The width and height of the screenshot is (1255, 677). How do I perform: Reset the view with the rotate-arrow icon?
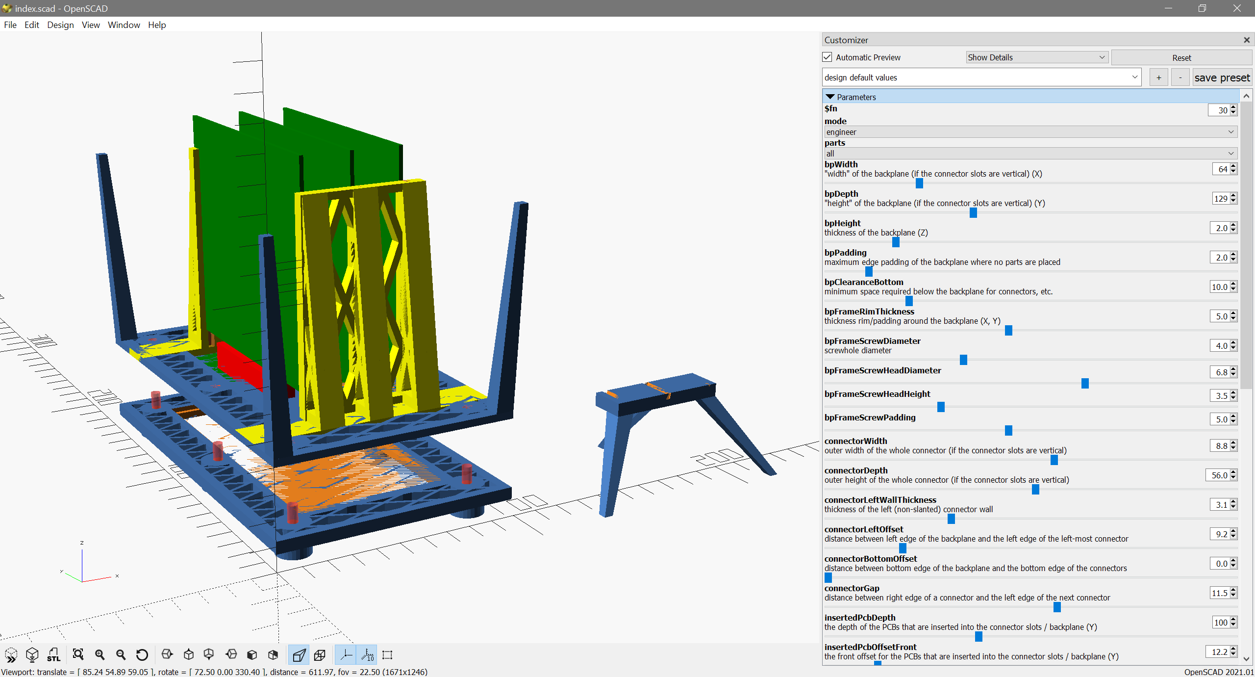[x=142, y=654]
